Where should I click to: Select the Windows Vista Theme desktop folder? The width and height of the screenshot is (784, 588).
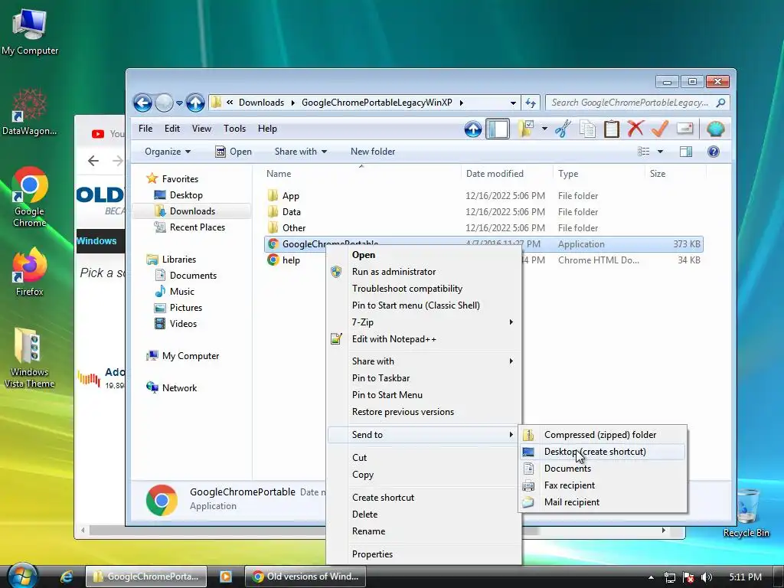(x=30, y=358)
